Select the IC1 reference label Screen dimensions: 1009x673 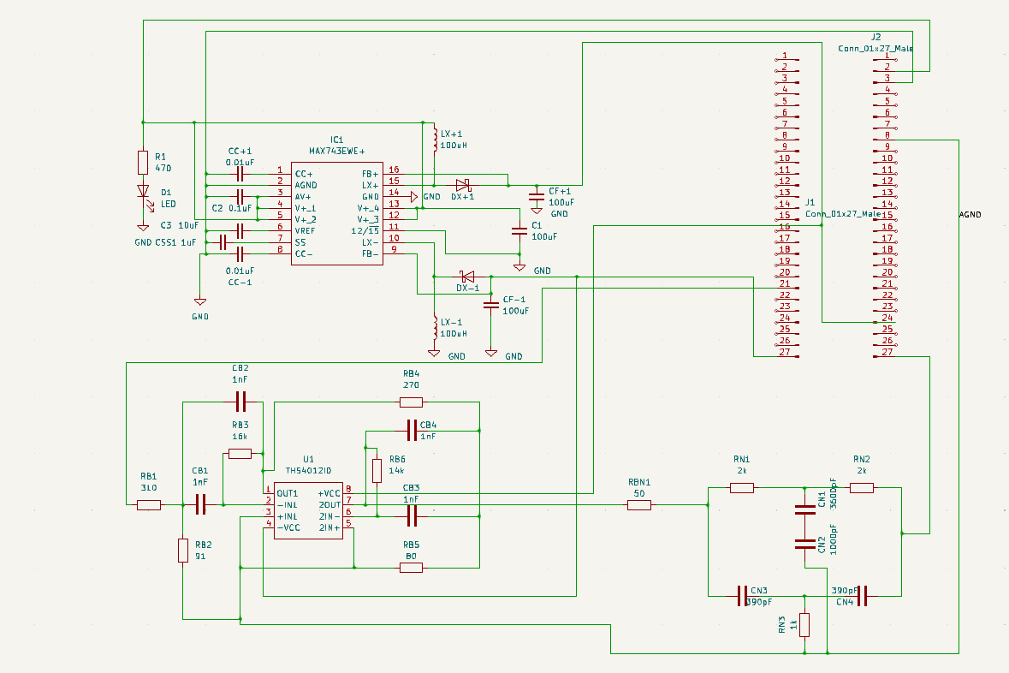(336, 140)
